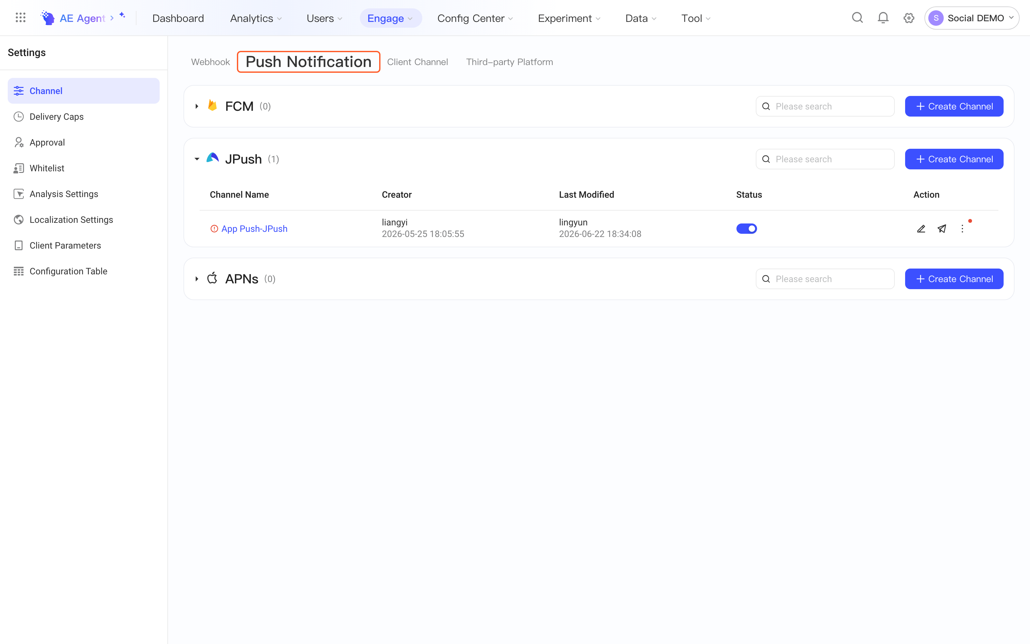The image size is (1030, 644).
Task: Open the Config Center dropdown menu
Action: 475,18
